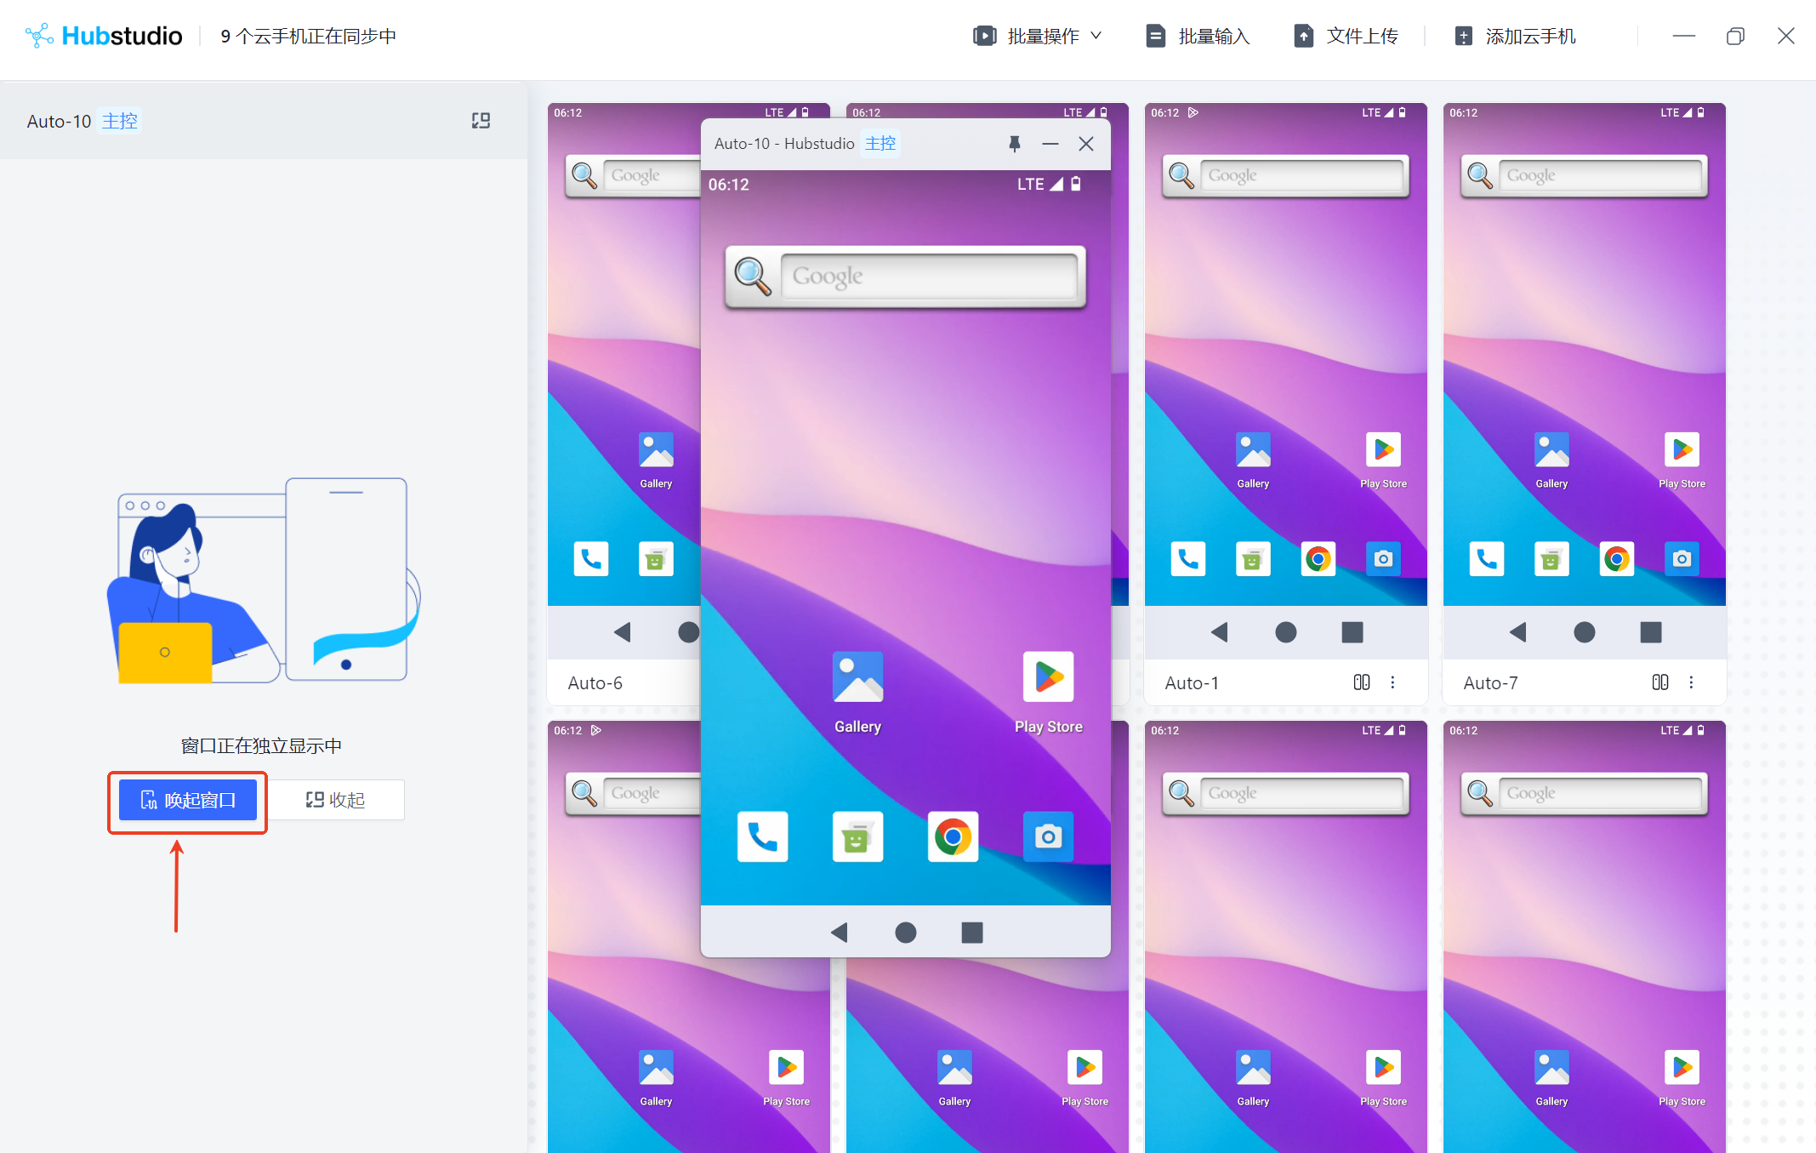Tap the Android back button in Auto-10 window
This screenshot has width=1816, height=1153.
[x=840, y=933]
